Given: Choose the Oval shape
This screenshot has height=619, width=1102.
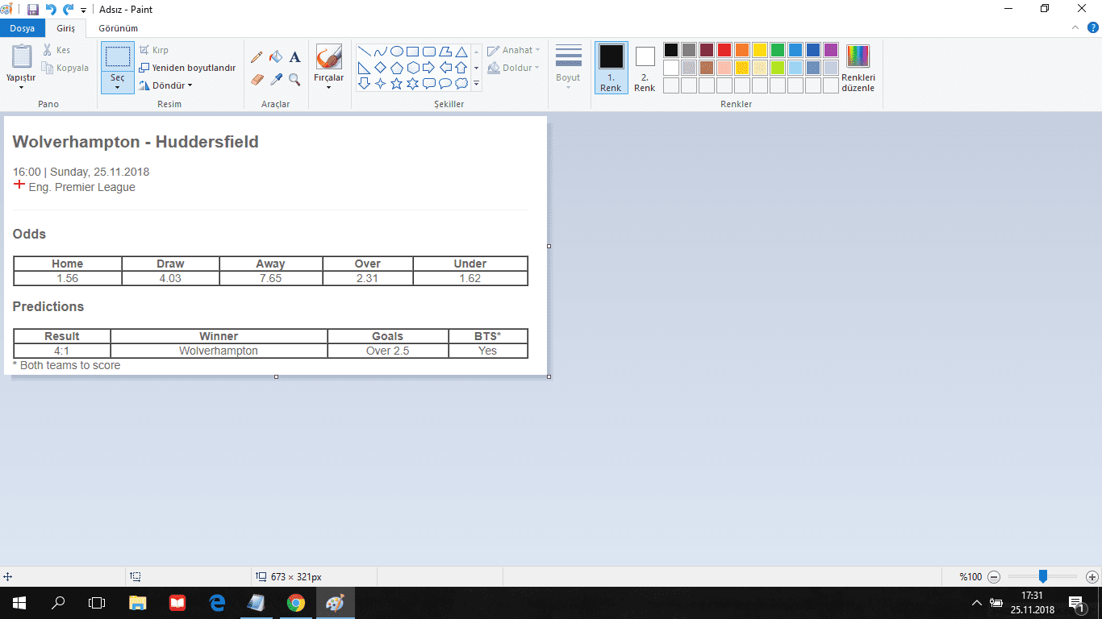Looking at the screenshot, I should (397, 52).
